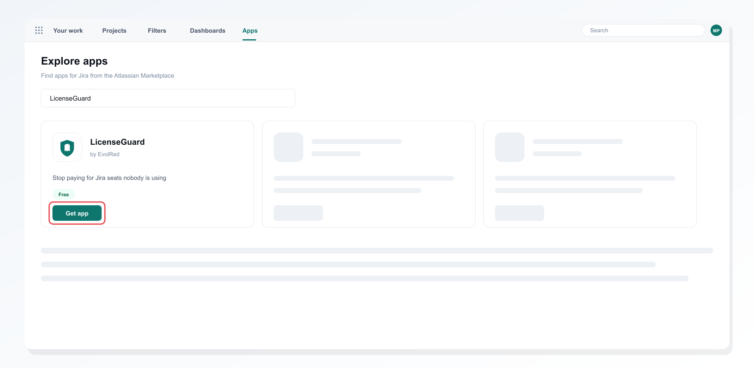Open the Dashboards menu

(208, 31)
